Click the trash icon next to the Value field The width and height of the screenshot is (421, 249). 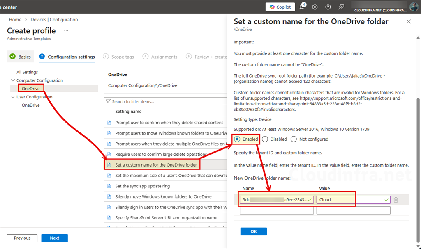tap(396, 199)
